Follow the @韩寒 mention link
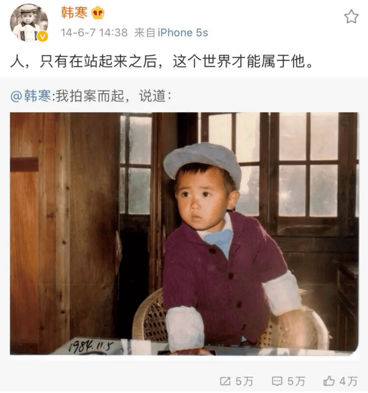The height and width of the screenshot is (393, 368). tap(31, 96)
